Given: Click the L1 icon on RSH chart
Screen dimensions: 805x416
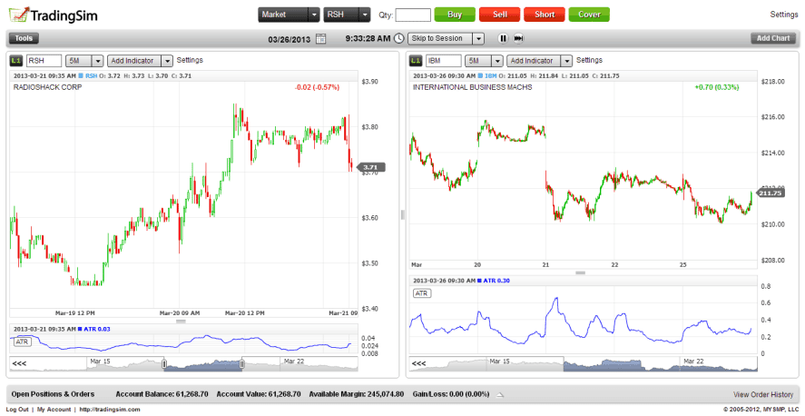Looking at the screenshot, I should [x=16, y=61].
